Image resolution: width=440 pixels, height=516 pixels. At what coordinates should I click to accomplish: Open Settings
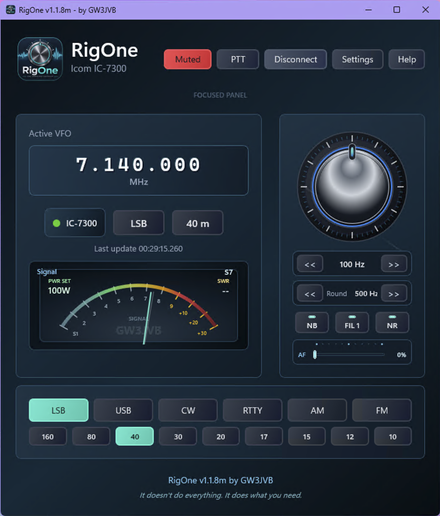(357, 59)
